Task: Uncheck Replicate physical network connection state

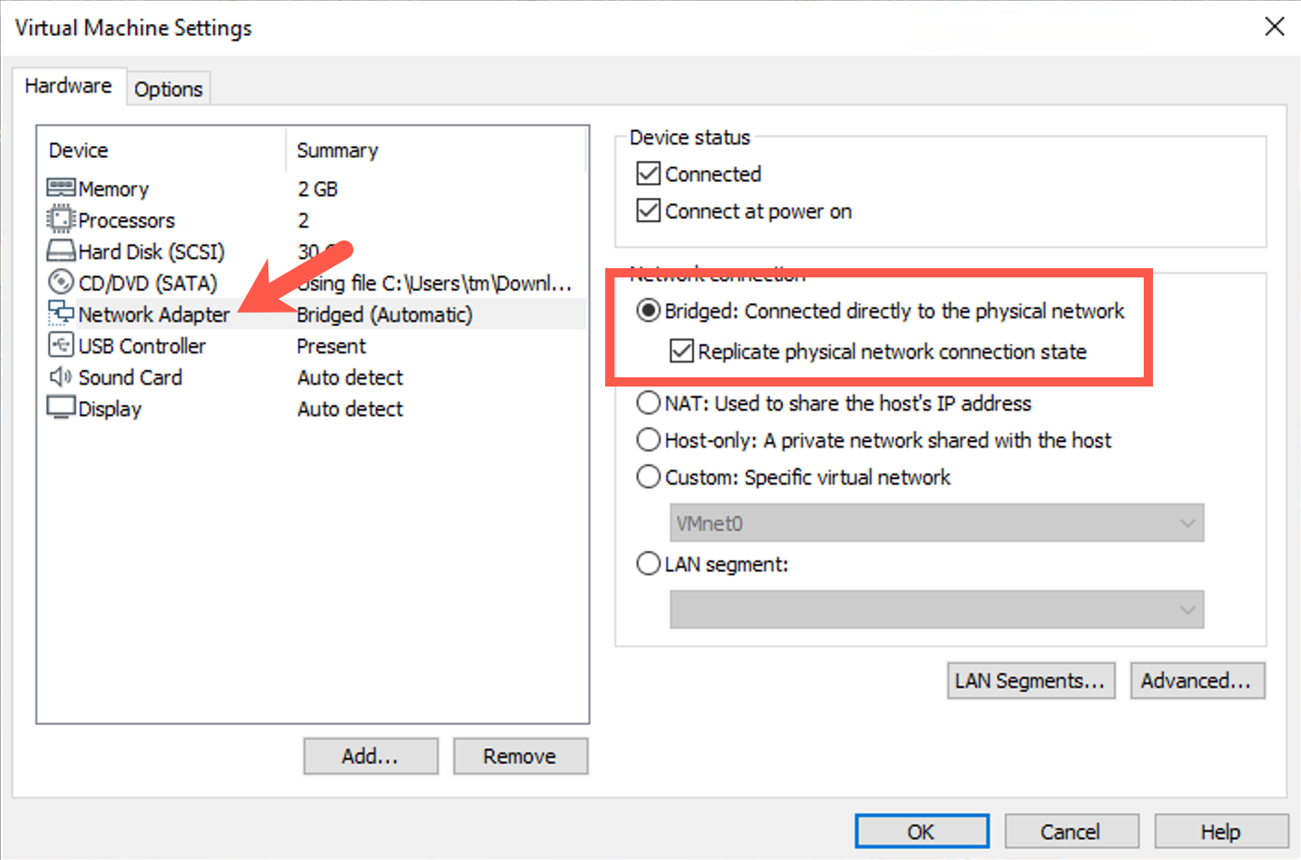Action: (682, 351)
